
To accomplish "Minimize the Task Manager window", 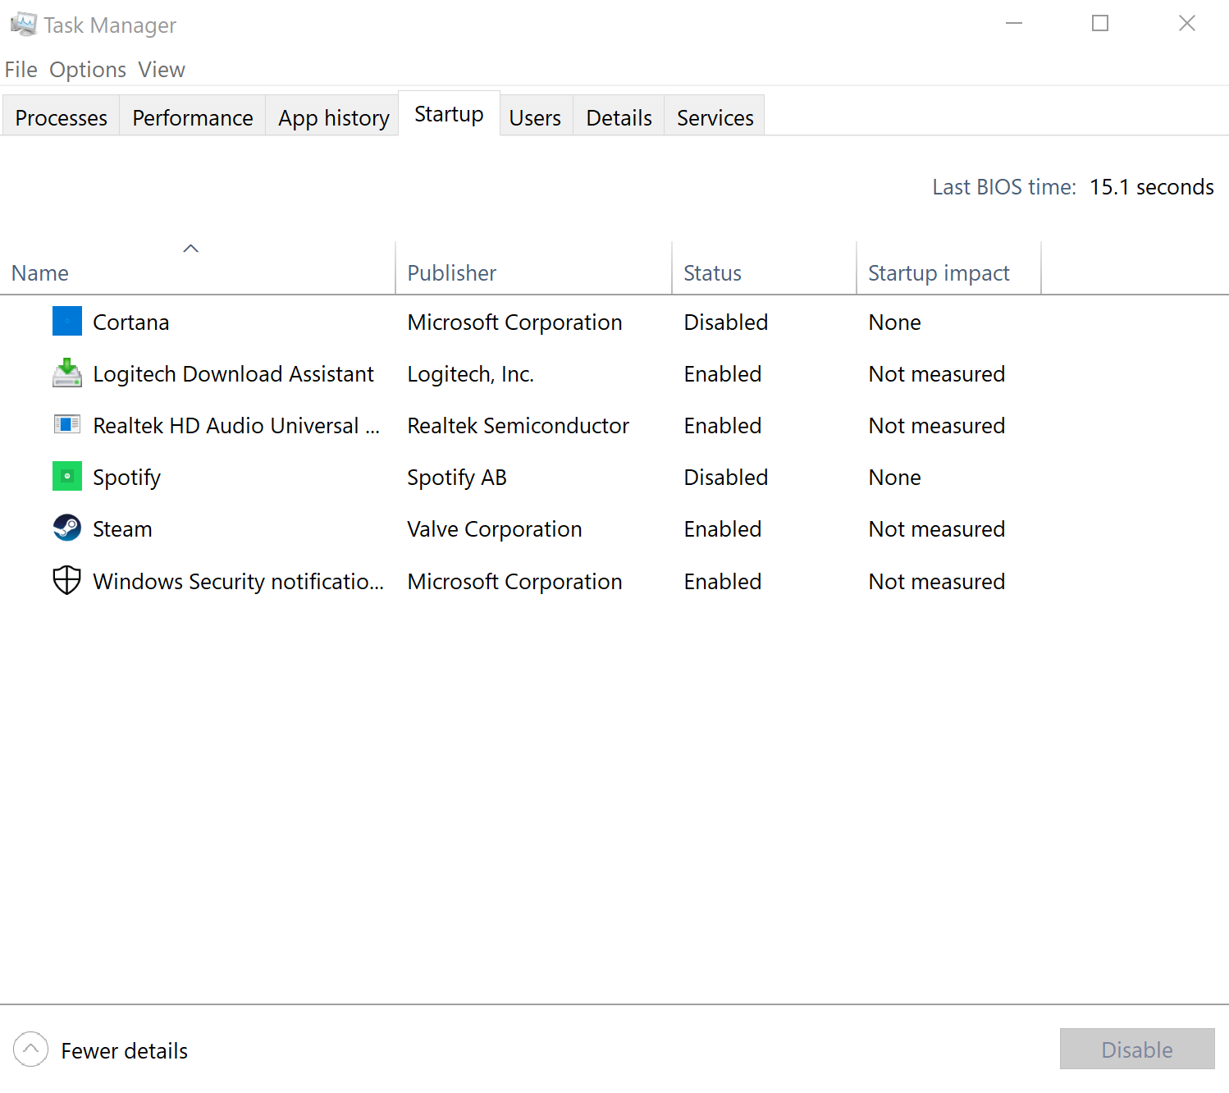I will click(1014, 23).
